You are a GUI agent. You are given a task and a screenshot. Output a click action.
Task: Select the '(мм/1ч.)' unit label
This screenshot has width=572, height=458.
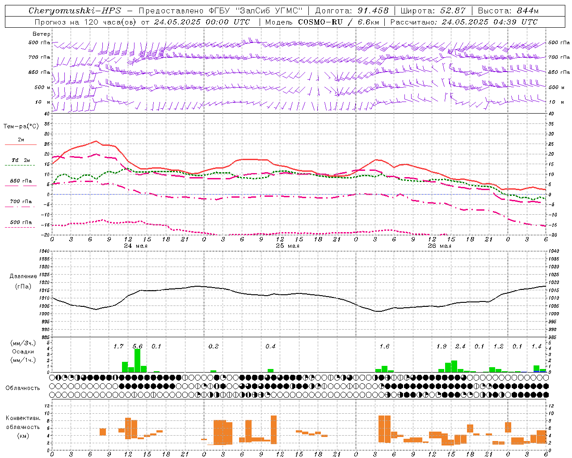pyautogui.click(x=23, y=360)
